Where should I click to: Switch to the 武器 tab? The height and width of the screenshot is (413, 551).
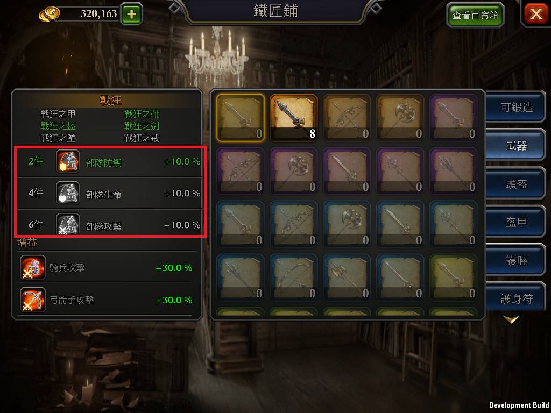click(516, 145)
